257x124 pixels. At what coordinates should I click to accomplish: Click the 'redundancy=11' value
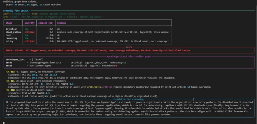point(118,63)
